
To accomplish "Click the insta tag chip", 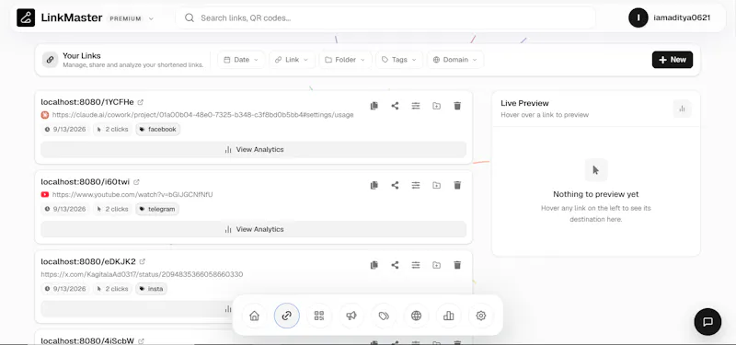I will click(151, 289).
